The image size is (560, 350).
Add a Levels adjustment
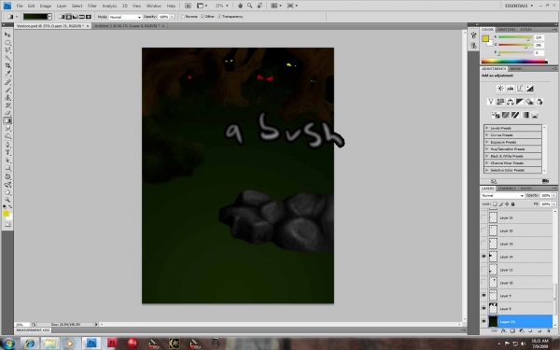click(x=510, y=89)
